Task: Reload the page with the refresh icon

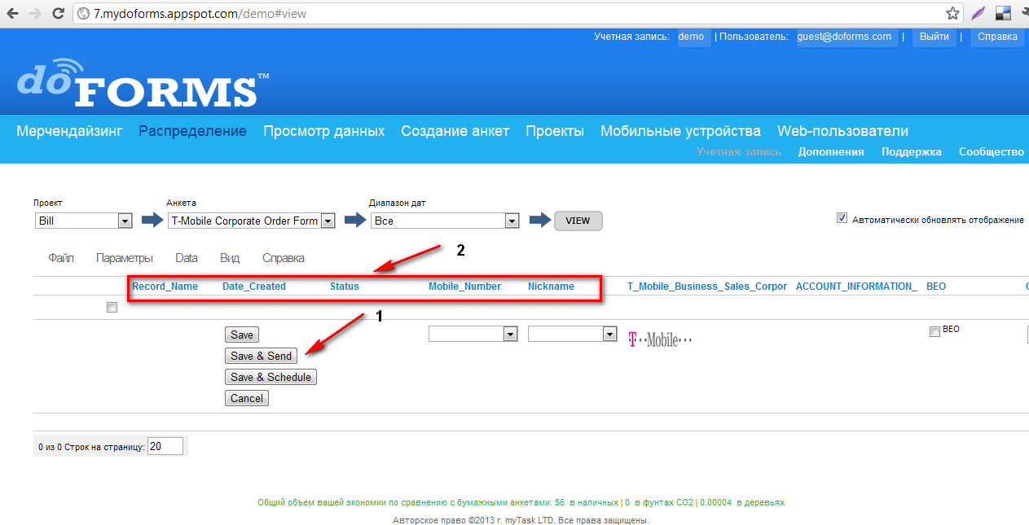Action: point(58,14)
